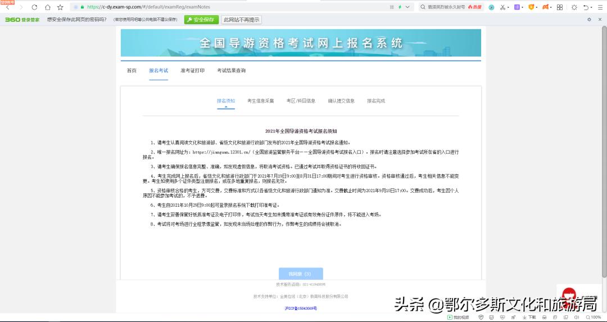Click the green lightning speed-mode icon

coord(400,7)
